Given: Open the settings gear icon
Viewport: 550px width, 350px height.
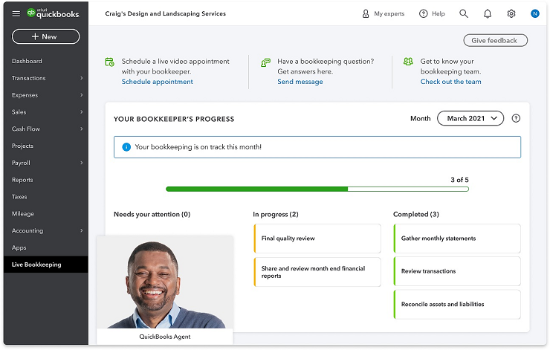Looking at the screenshot, I should [x=511, y=13].
